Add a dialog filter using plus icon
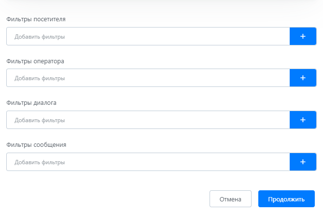The width and height of the screenshot is (323, 213). point(303,120)
